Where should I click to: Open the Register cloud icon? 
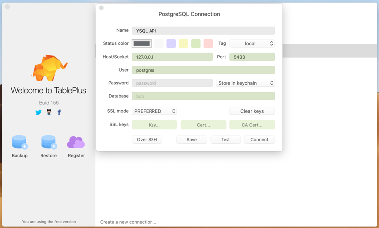point(76,142)
